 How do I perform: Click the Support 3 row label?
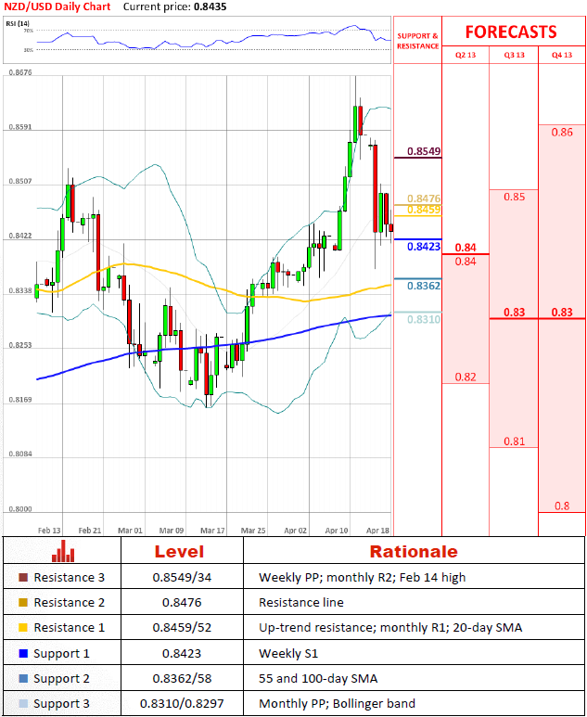(x=62, y=704)
